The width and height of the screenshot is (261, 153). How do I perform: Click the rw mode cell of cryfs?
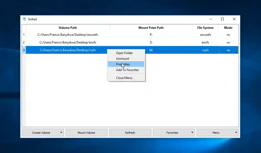coord(228,50)
